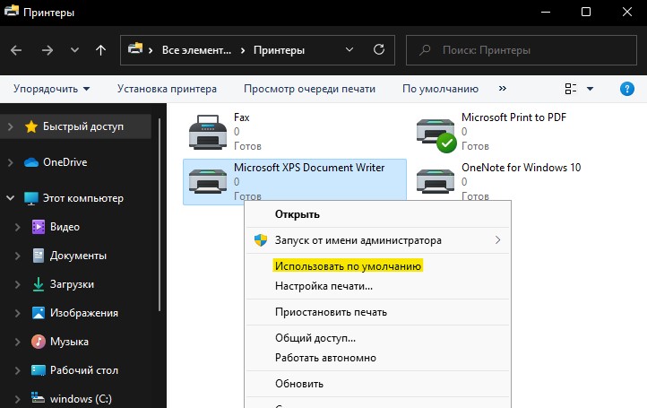Image resolution: width=647 pixels, height=408 pixels.
Task: Click the OneDrive cloud icon
Action: [x=31, y=162]
